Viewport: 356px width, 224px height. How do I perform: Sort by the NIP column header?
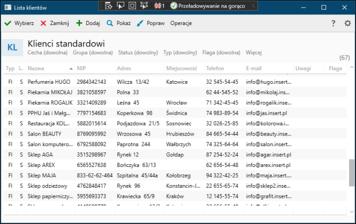pyautogui.click(x=82, y=68)
